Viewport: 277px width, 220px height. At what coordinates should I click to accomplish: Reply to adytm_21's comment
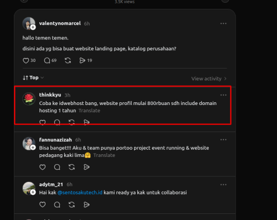[57, 205]
